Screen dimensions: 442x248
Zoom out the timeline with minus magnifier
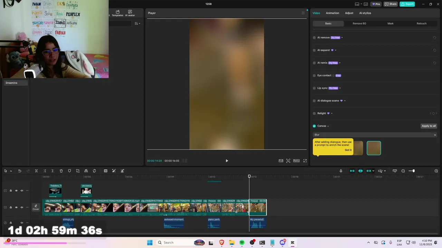coord(403,171)
